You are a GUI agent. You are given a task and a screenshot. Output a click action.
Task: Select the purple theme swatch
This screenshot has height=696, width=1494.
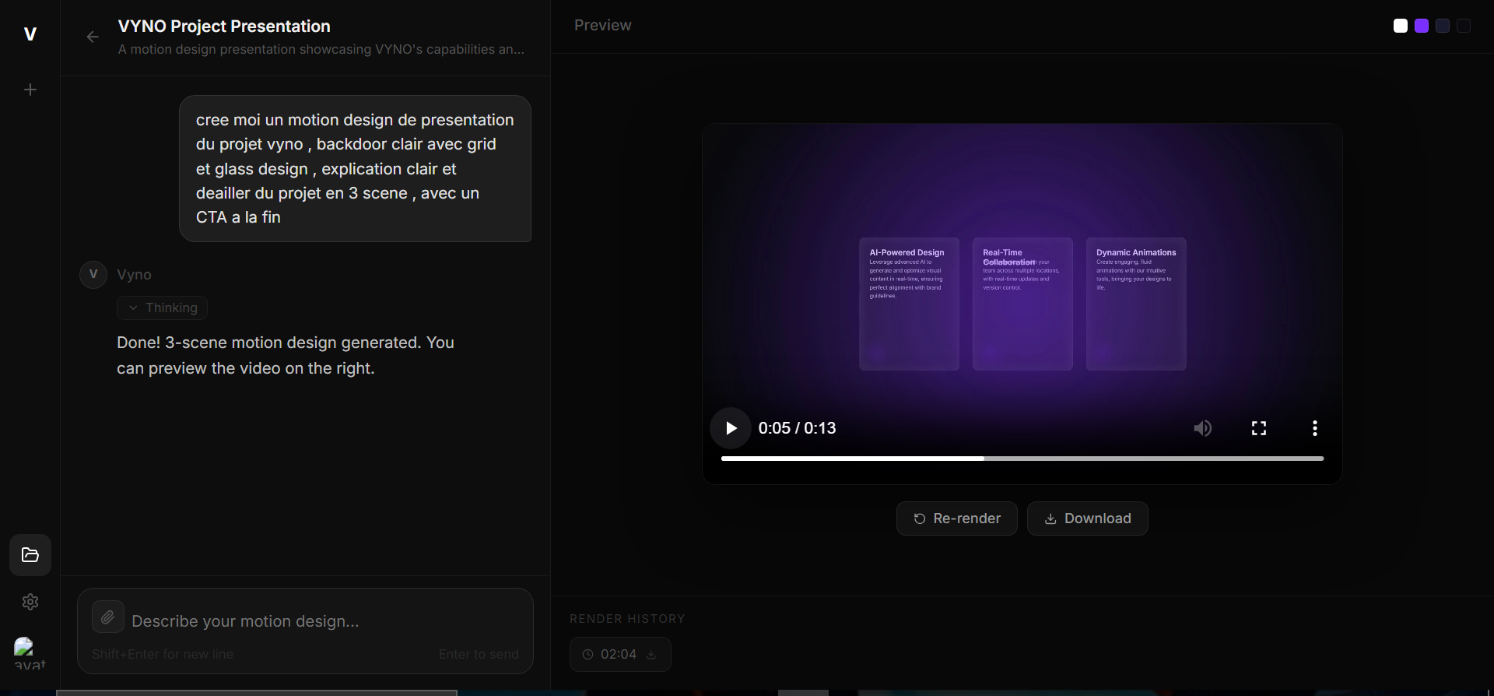coord(1422,26)
